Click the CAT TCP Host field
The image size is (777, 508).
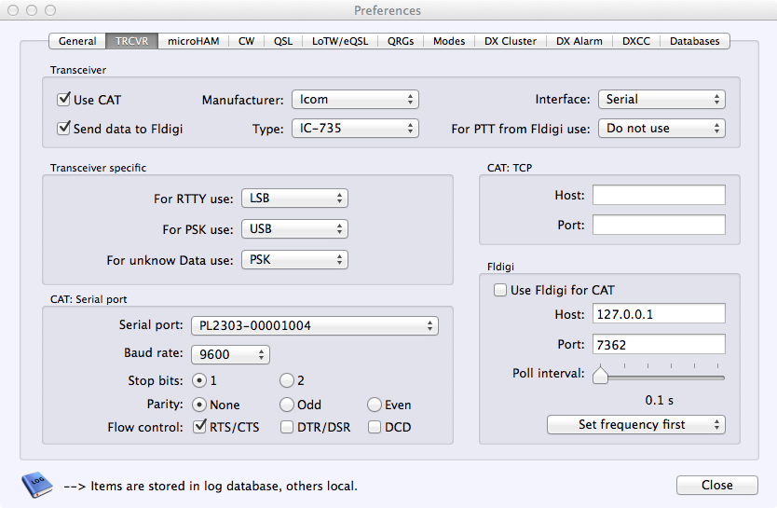pos(659,195)
